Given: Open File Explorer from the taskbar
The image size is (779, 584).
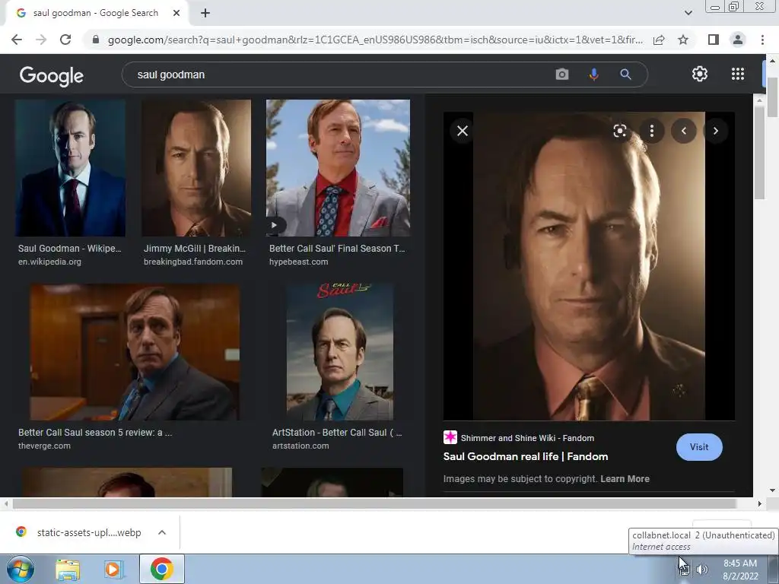Looking at the screenshot, I should 68,570.
